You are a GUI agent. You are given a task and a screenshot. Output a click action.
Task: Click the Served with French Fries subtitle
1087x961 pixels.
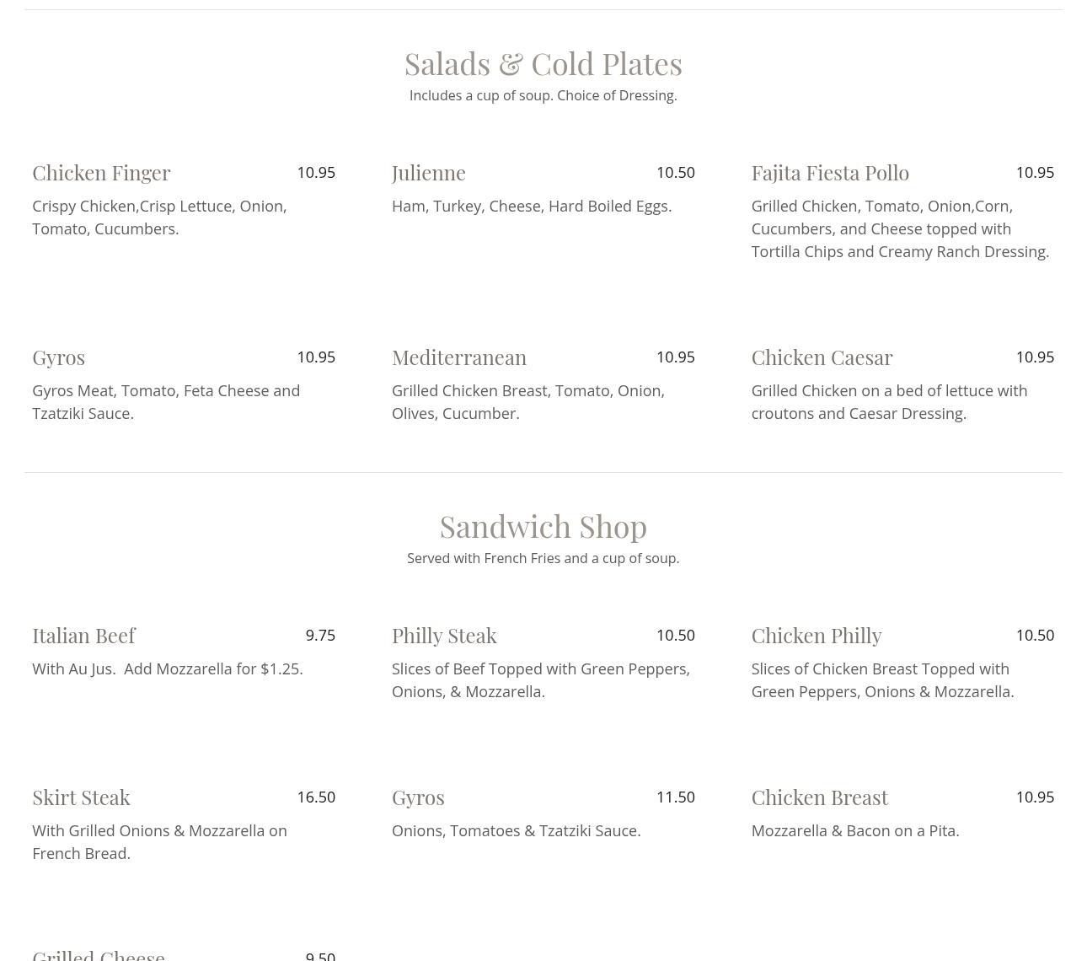tap(543, 558)
